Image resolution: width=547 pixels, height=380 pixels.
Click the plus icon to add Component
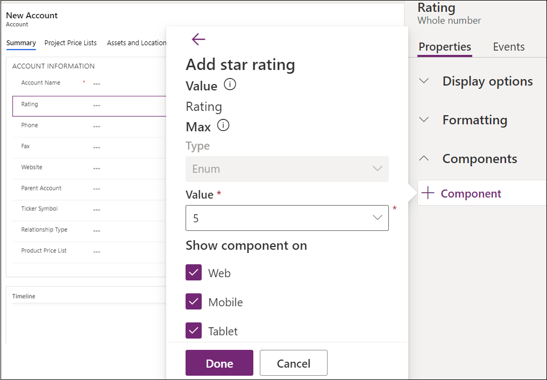point(428,194)
